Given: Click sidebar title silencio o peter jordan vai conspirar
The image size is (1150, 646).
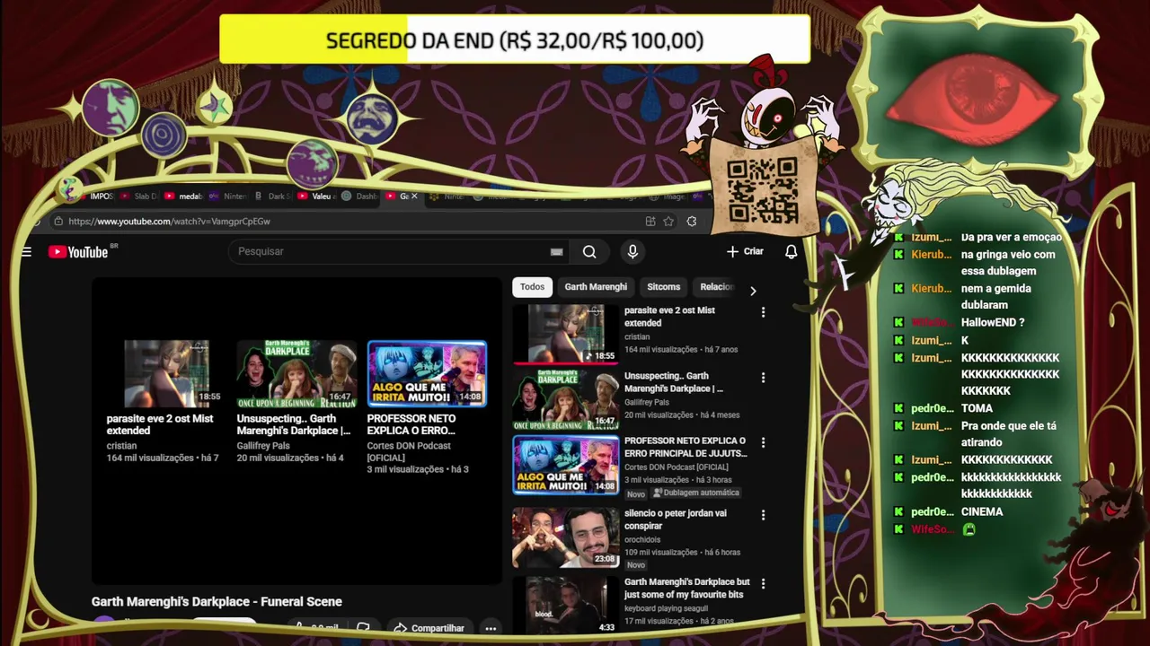Looking at the screenshot, I should [x=676, y=519].
